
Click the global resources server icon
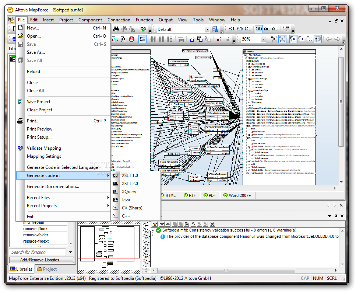[x=215, y=29]
